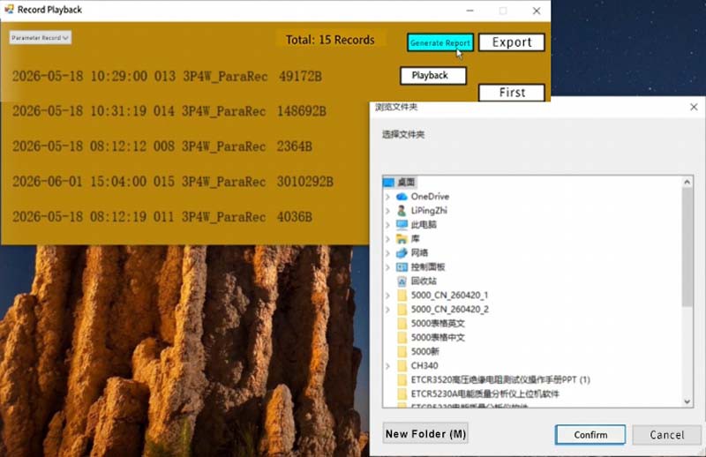This screenshot has width=706, height=457.
Task: Click the folder tree scrollbar down arrow
Action: click(687, 401)
